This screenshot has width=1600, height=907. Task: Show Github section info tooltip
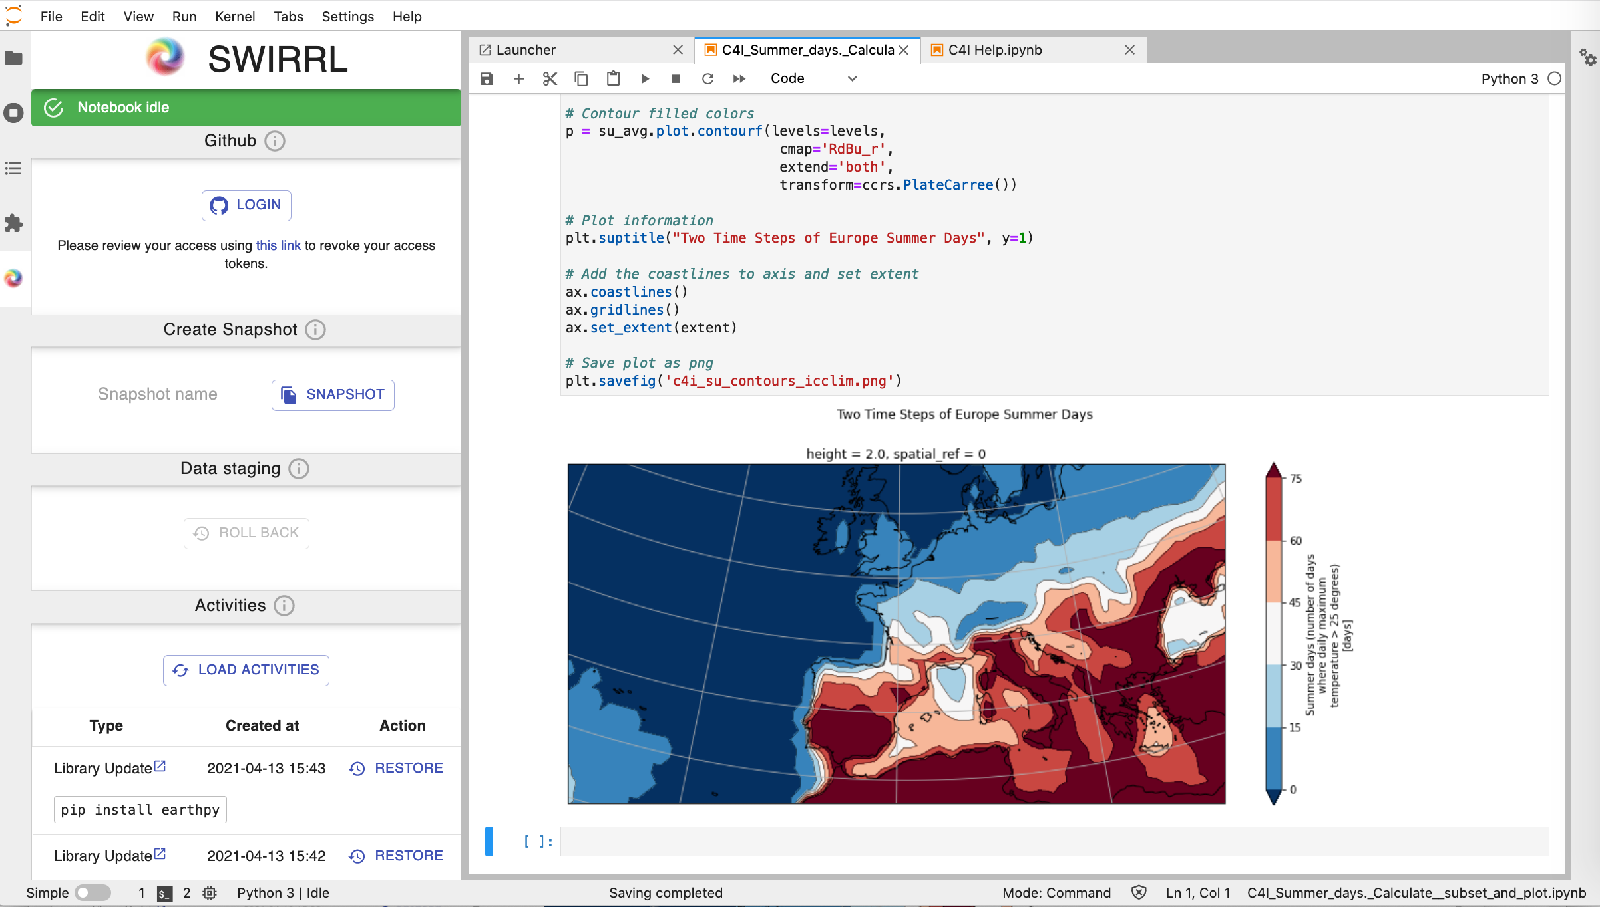[275, 141]
